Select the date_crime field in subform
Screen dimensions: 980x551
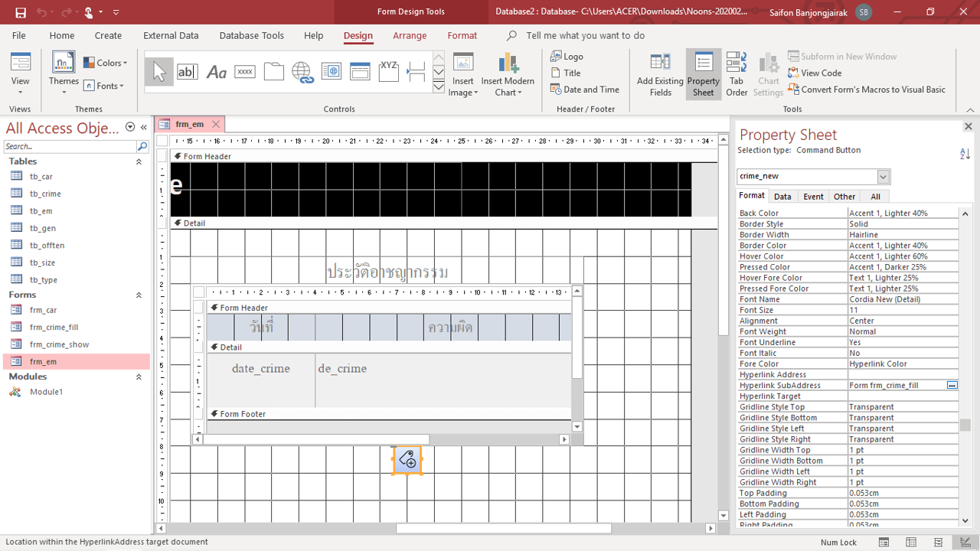point(261,369)
